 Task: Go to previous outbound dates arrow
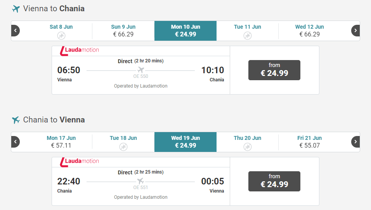(x=16, y=31)
